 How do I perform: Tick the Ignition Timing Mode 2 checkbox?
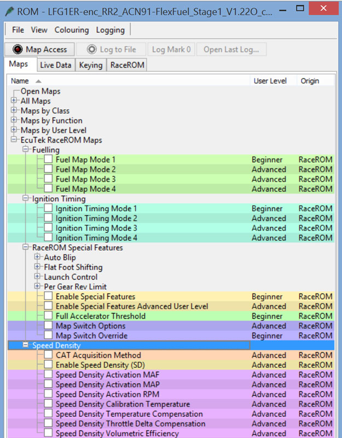pos(48,217)
